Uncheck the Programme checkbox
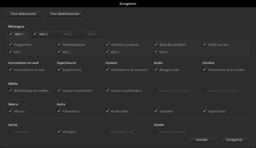256x148 pixels. click(x=10, y=45)
